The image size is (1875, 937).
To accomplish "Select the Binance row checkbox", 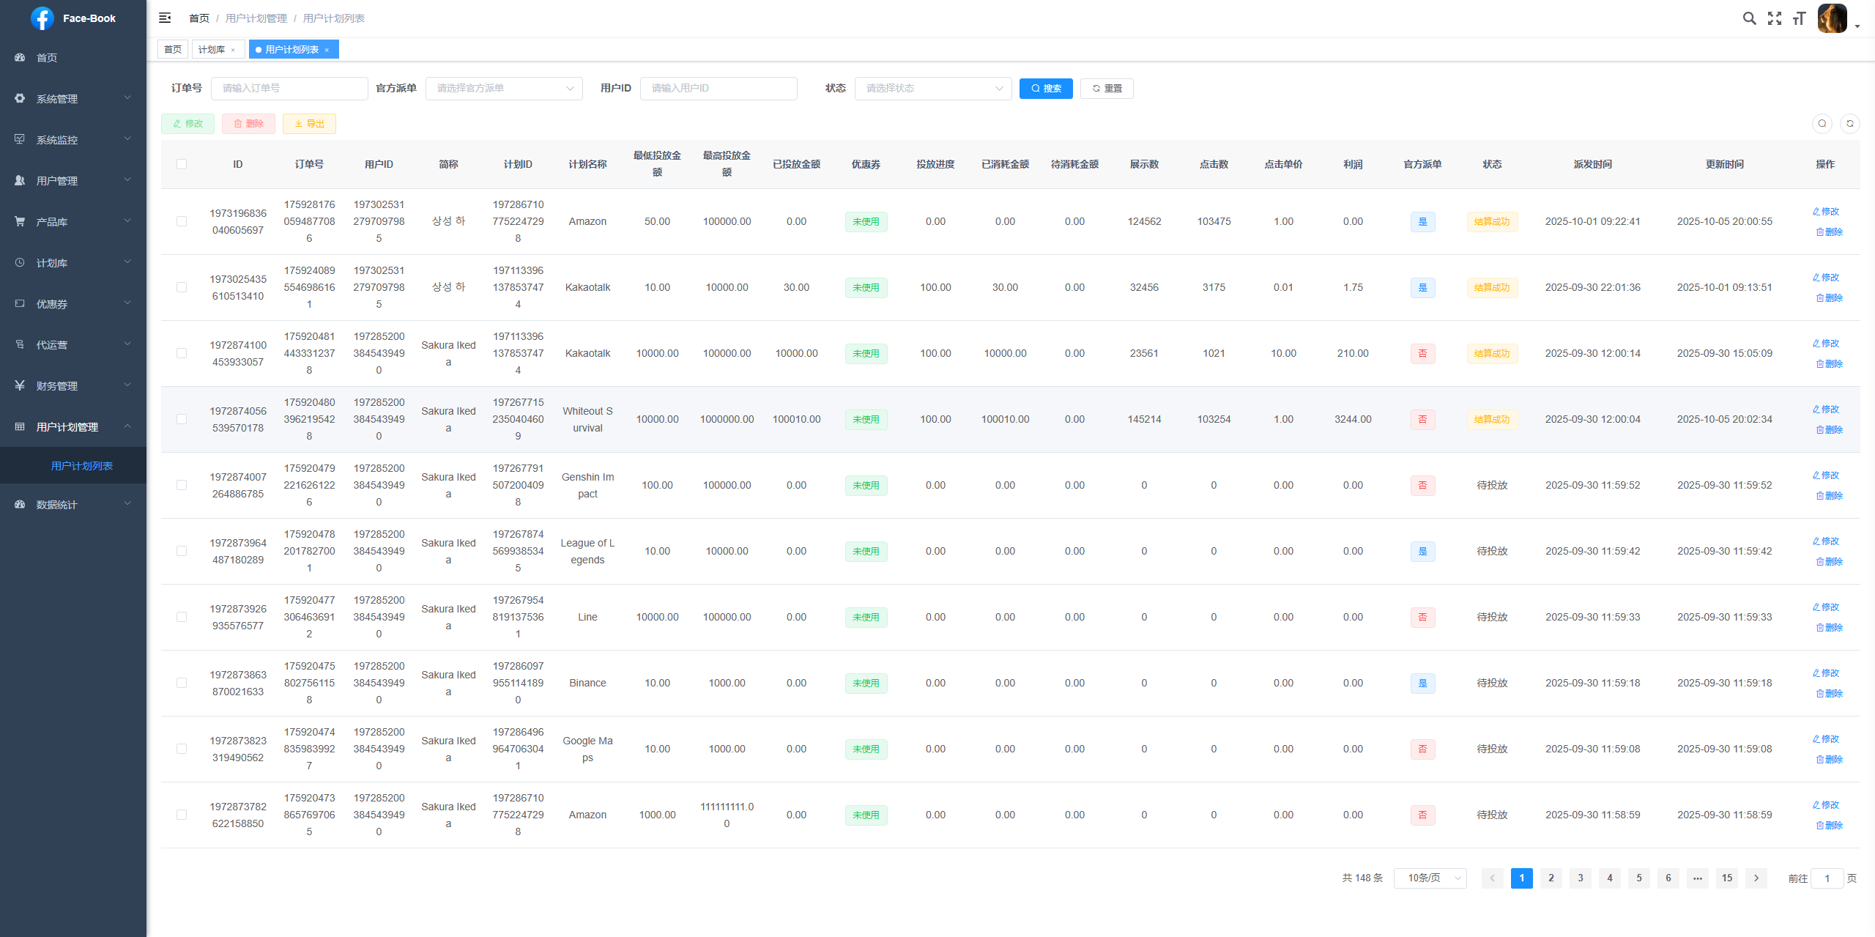I will pyautogui.click(x=182, y=683).
